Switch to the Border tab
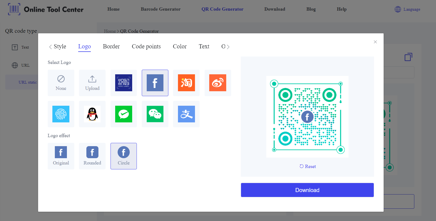Screen dimensions: 436x221 [x=111, y=46]
